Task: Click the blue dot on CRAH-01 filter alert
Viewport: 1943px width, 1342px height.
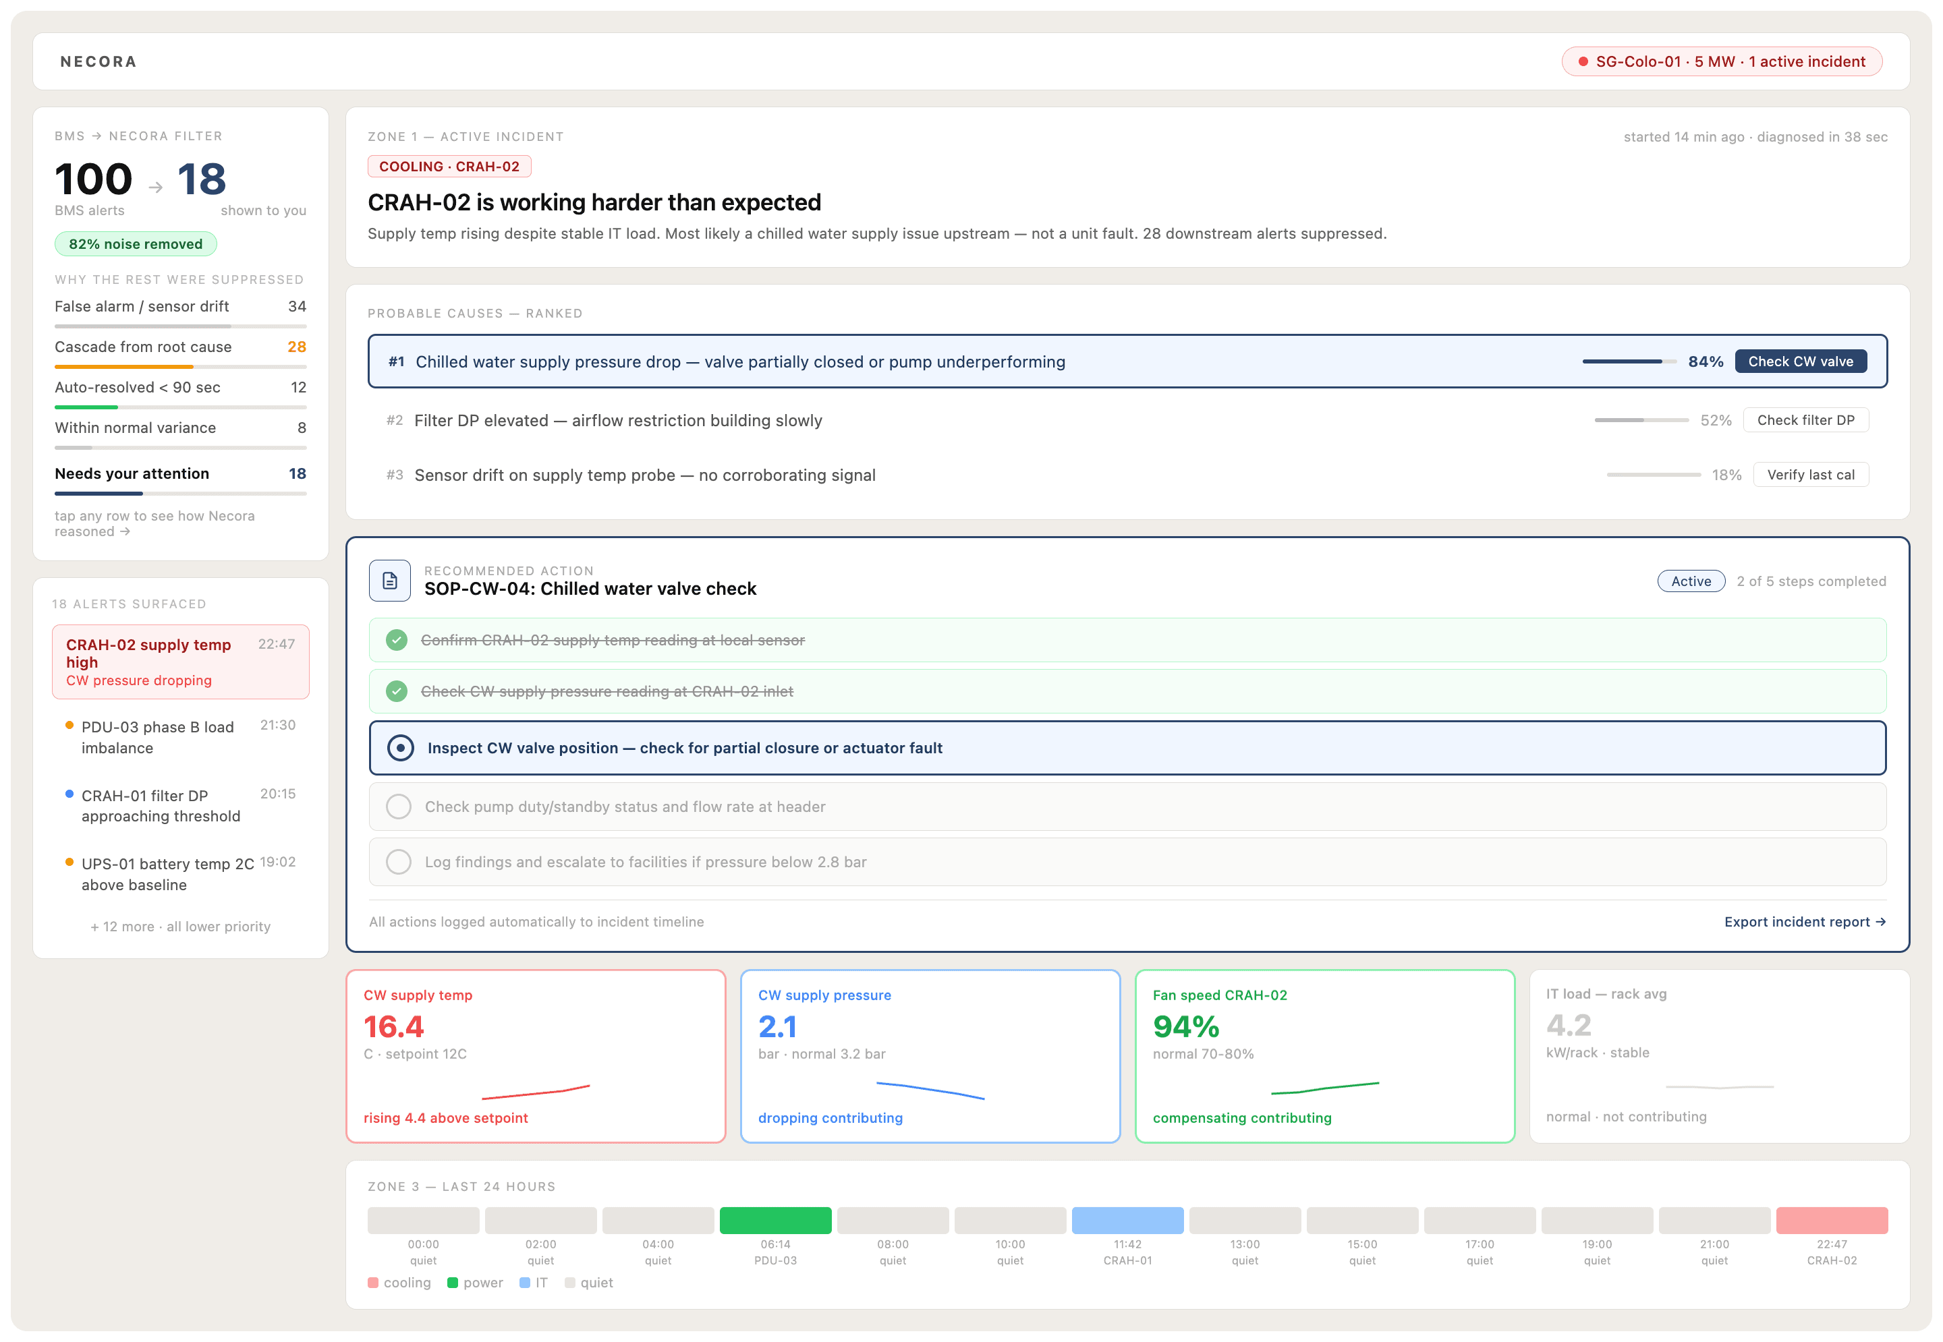Action: [69, 793]
